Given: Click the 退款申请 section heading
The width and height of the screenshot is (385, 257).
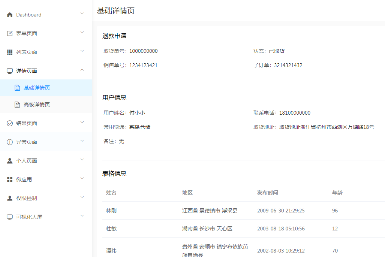Looking at the screenshot, I should click(114, 36).
